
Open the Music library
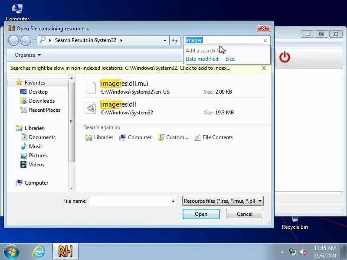tap(32, 146)
